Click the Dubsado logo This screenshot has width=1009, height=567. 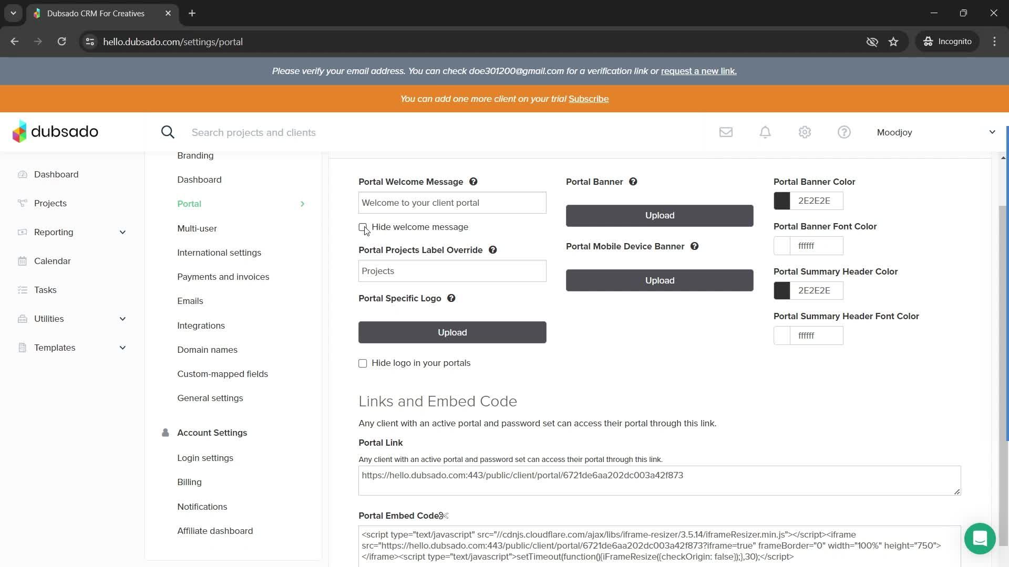pos(55,131)
